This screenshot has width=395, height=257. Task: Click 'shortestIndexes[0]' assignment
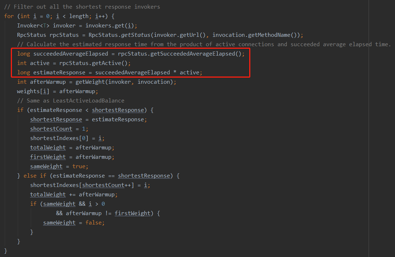[59, 138]
